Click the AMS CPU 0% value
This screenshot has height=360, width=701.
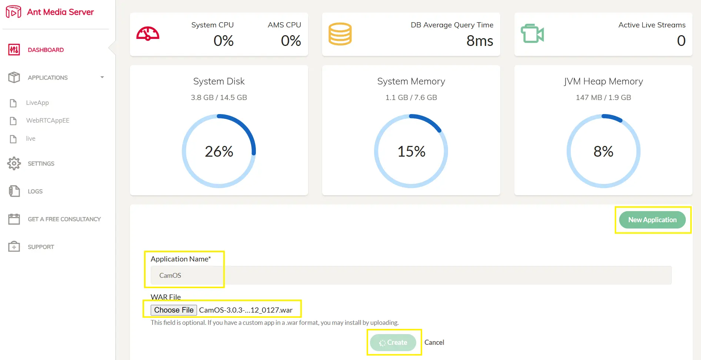coord(291,41)
